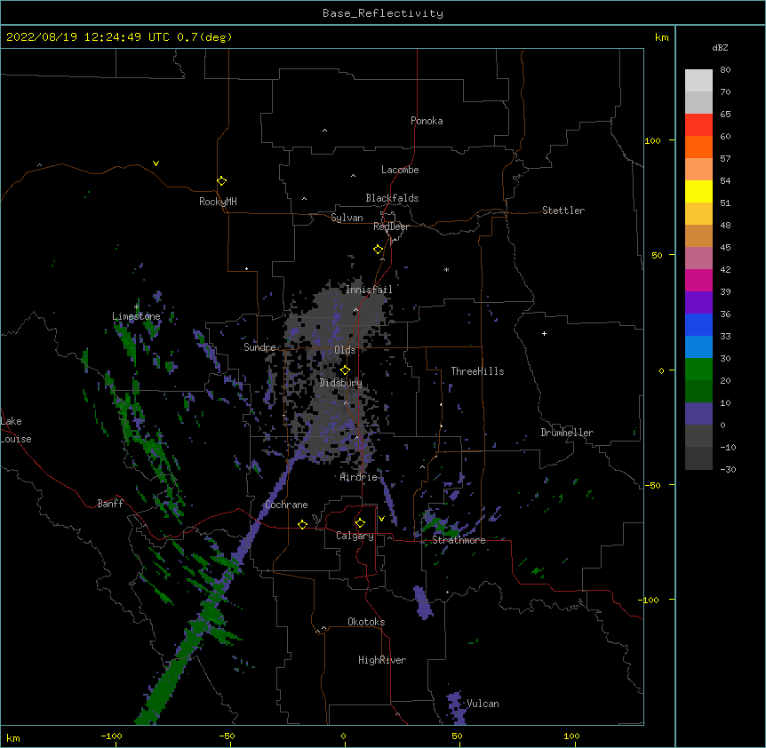Screen dimensions: 766x748
Task: Click the white plus marker north of Drumheller
Action: coord(544,333)
